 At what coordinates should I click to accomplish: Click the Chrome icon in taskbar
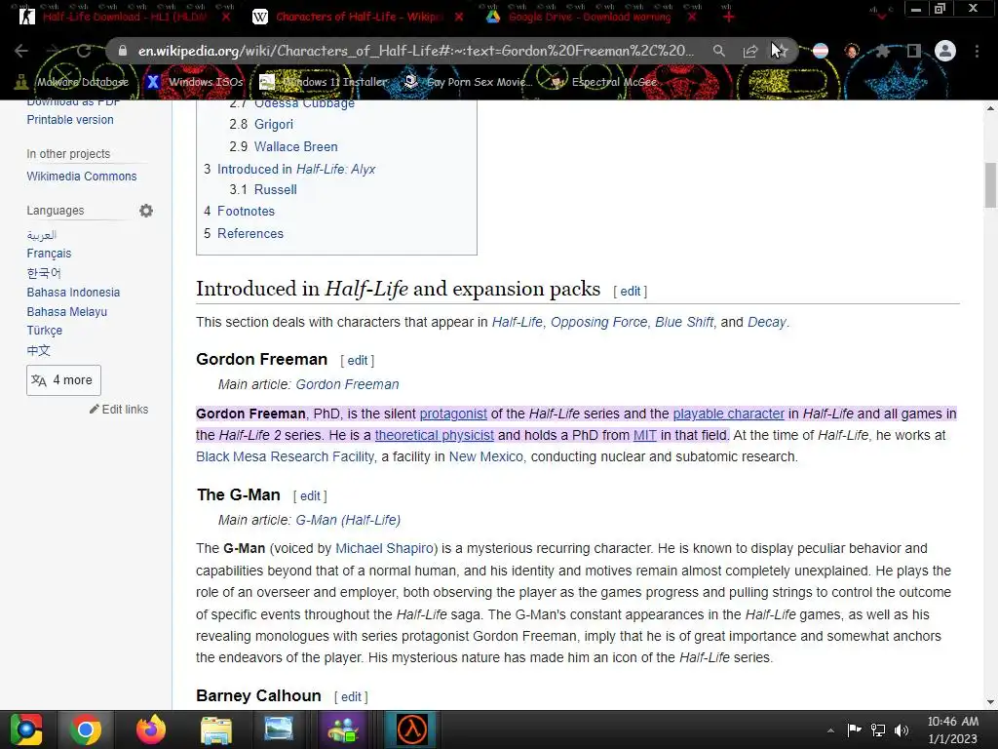[86, 729]
